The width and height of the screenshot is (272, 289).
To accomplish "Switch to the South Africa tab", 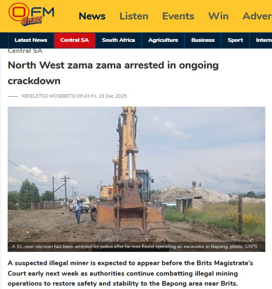I will coord(118,40).
